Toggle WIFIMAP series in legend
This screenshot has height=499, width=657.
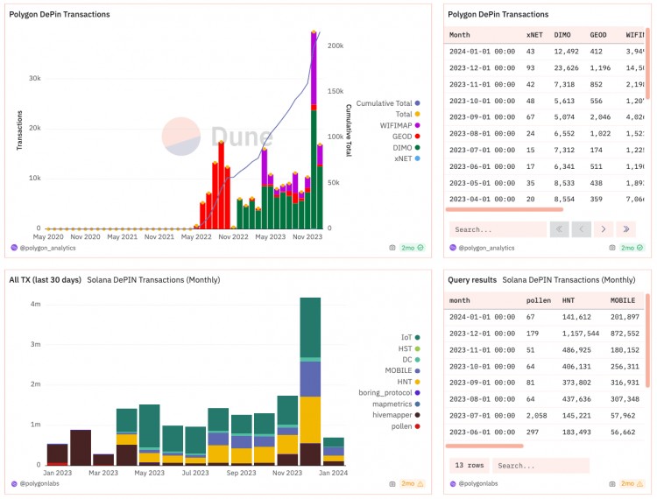coord(399,125)
